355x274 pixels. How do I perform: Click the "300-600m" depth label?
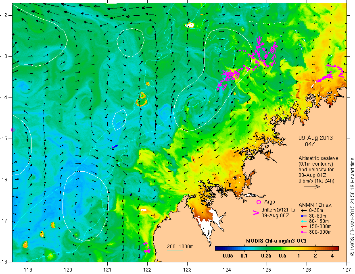pyautogui.click(x=320, y=232)
